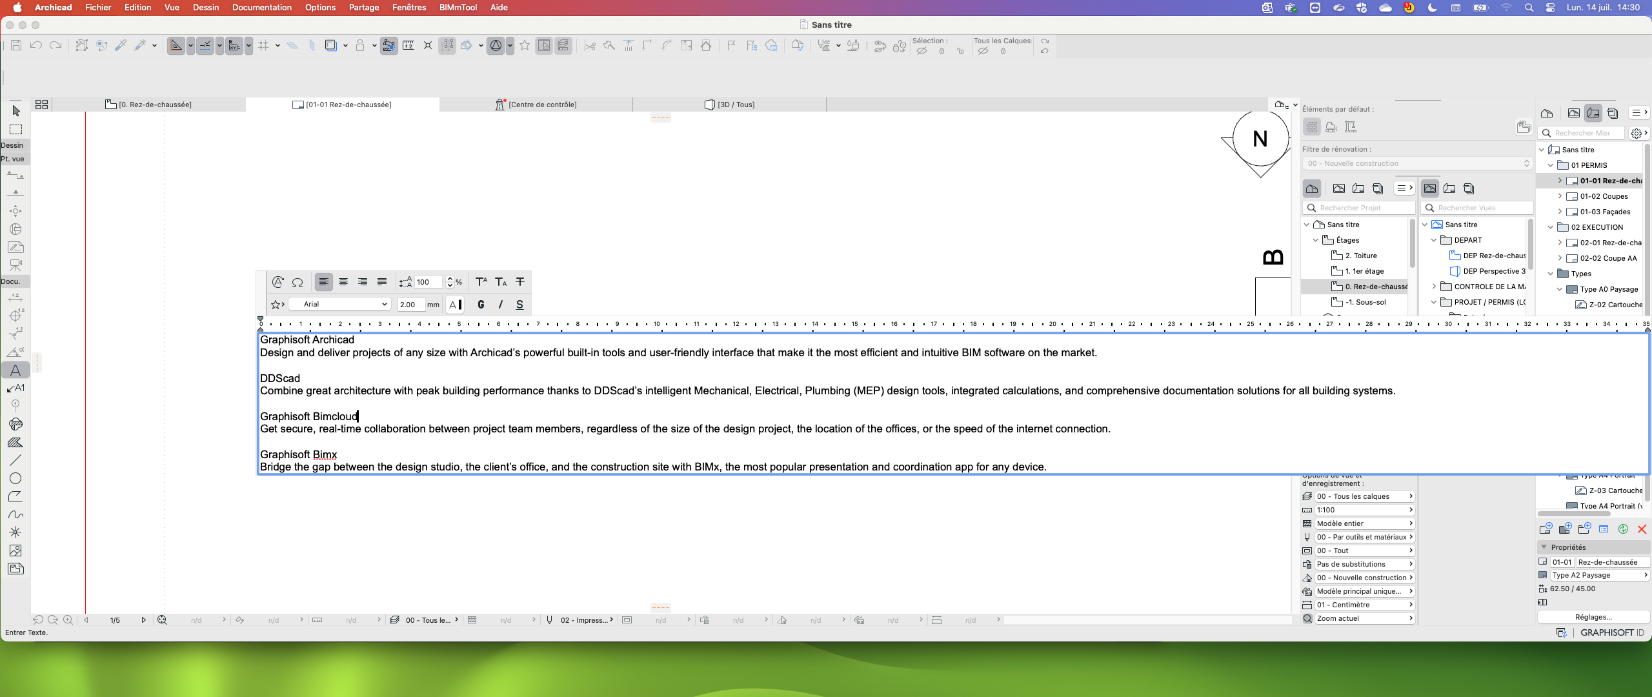Click the text pen color swatch
The width and height of the screenshot is (1652, 697).
point(456,305)
